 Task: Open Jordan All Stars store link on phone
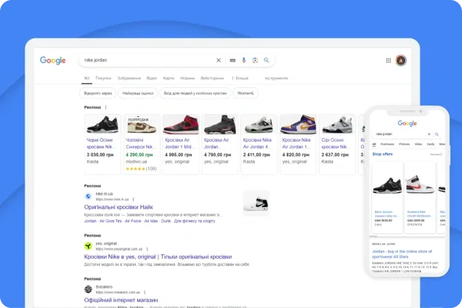click(x=402, y=254)
